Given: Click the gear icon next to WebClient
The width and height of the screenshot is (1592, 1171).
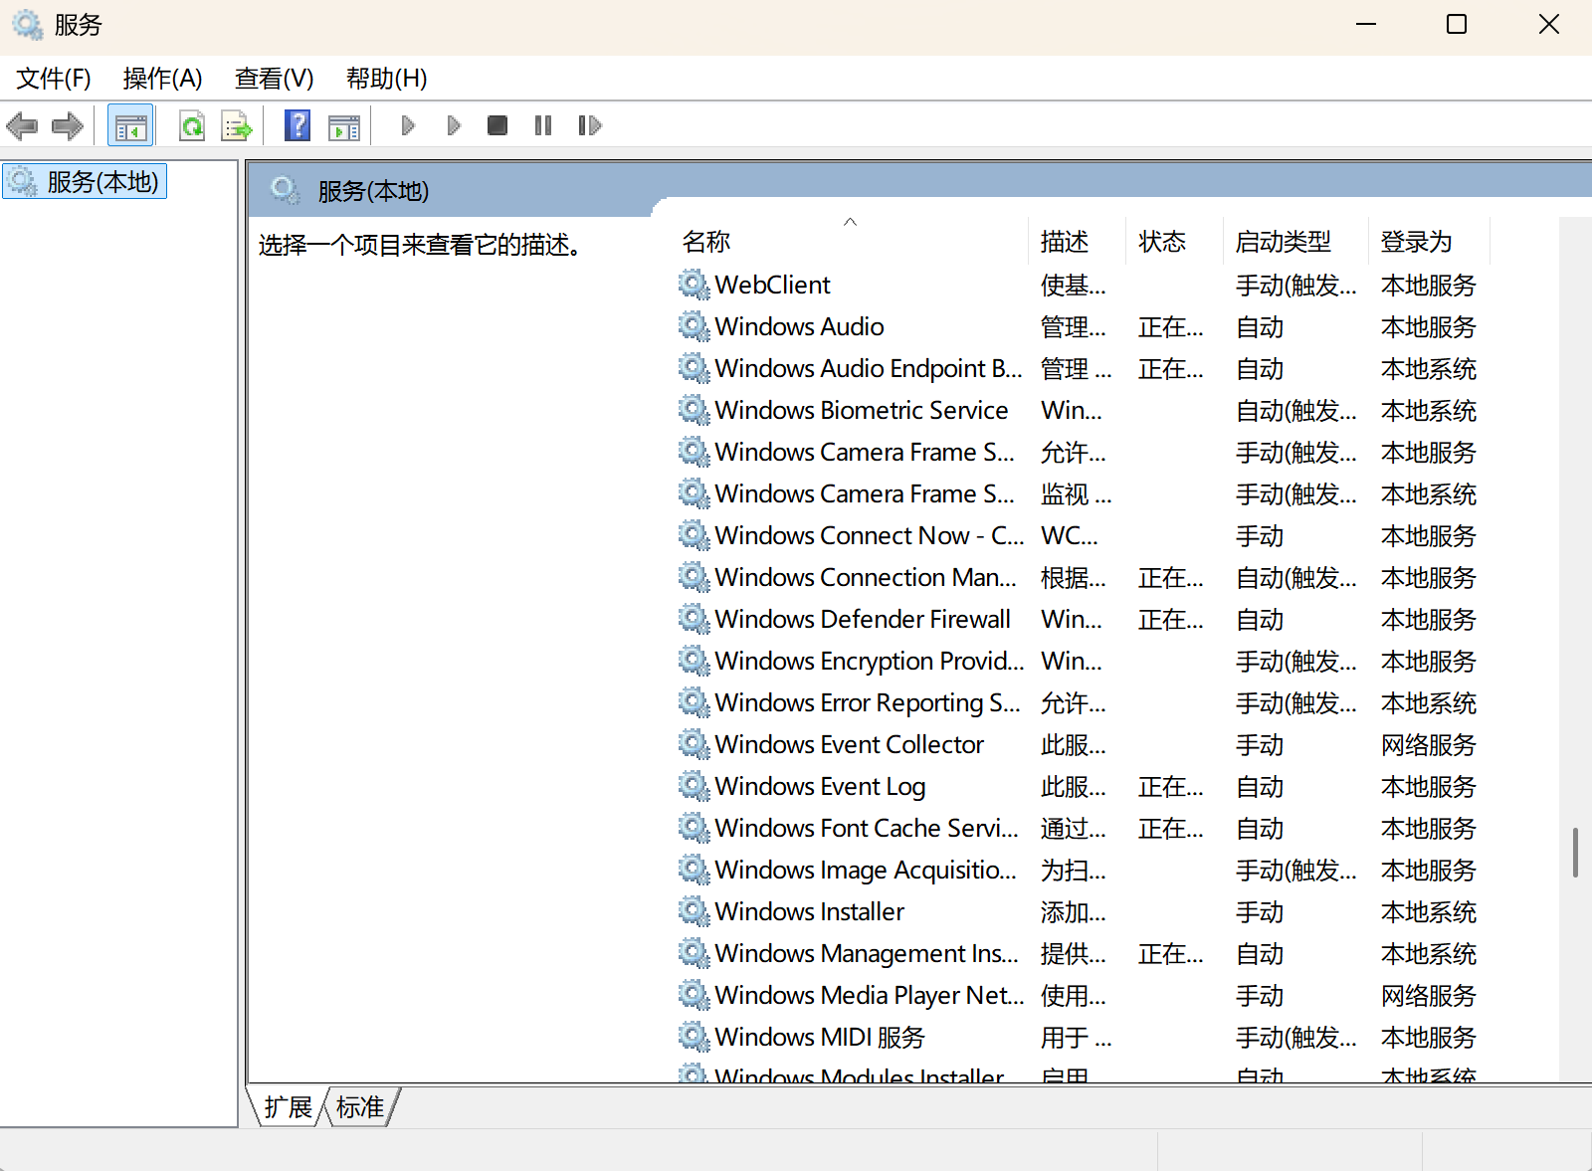Looking at the screenshot, I should tap(695, 285).
